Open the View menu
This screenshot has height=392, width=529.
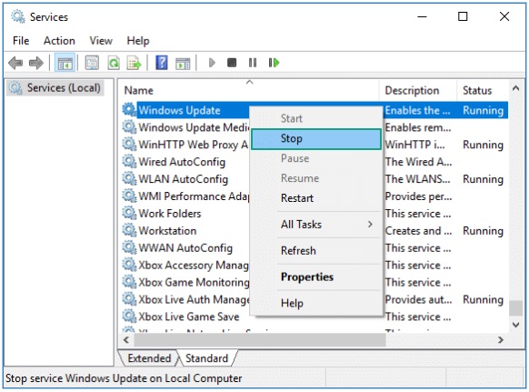click(x=101, y=41)
